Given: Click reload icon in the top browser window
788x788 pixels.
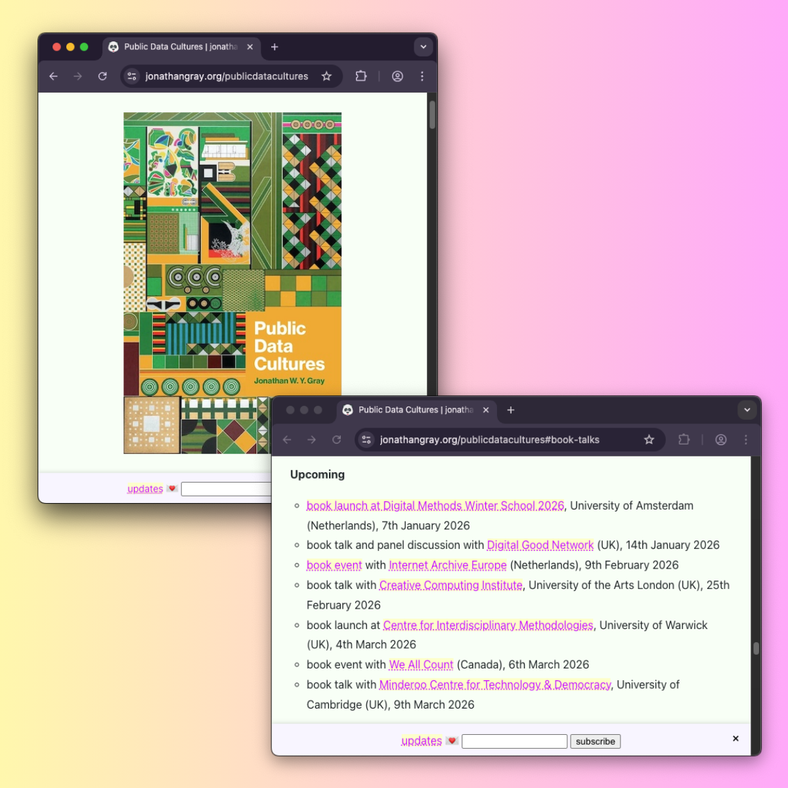Looking at the screenshot, I should pyautogui.click(x=102, y=76).
